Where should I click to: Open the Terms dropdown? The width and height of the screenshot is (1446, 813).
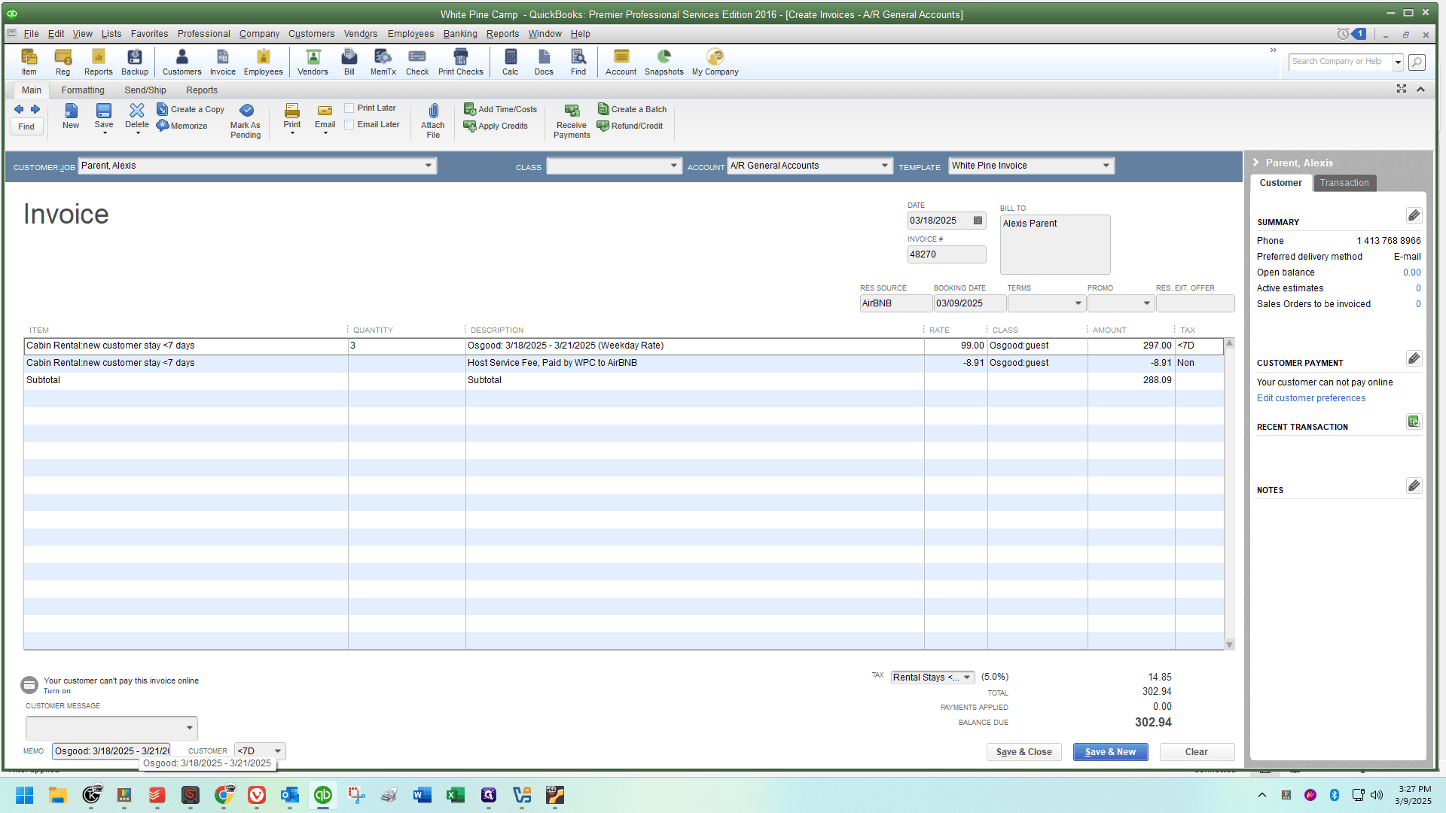(1078, 303)
